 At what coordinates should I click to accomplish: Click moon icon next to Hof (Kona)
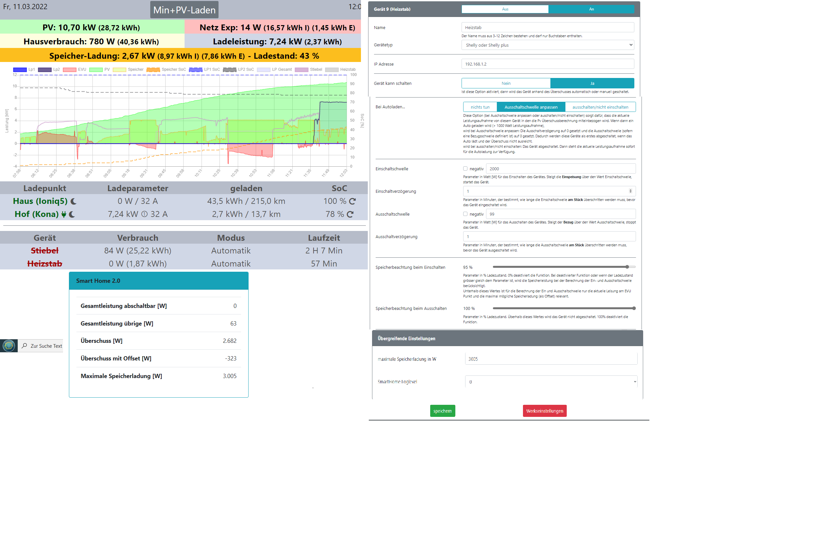pos(72,214)
